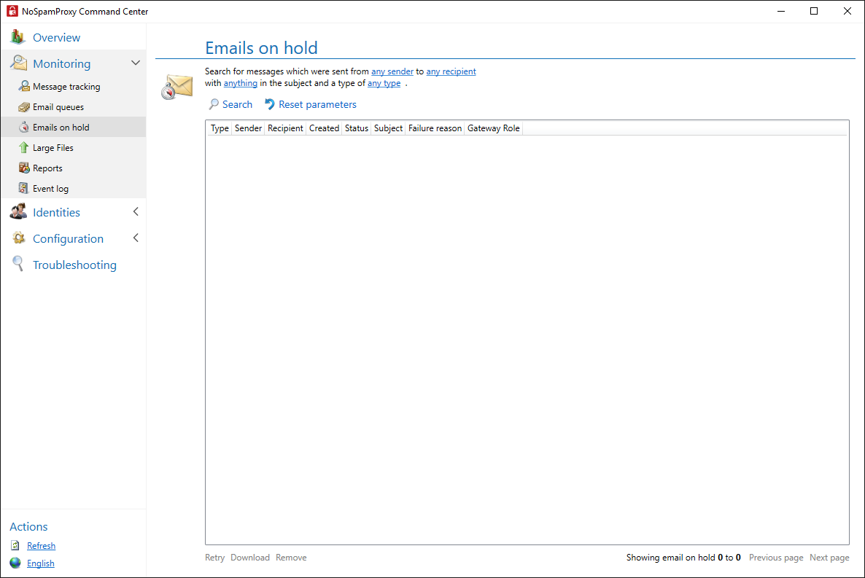Click the Emails on hold clock icon
This screenshot has height=578, width=865.
(24, 128)
